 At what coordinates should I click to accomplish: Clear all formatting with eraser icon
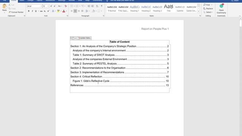66,6
